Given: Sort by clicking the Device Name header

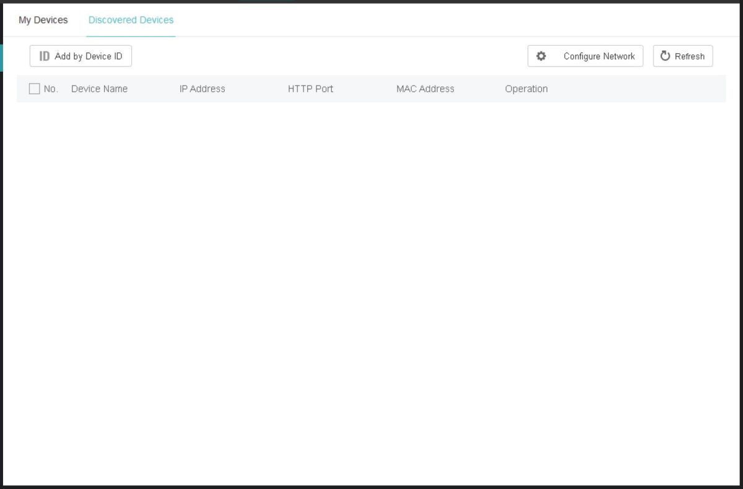Looking at the screenshot, I should click(x=99, y=89).
